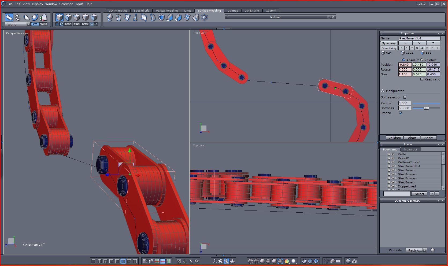
Task: Check the Keep ratio box
Action: [x=422, y=79]
